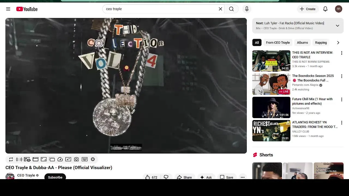The height and width of the screenshot is (196, 349).
Task: Take a screenshot with camera icon
Action: 76,159
